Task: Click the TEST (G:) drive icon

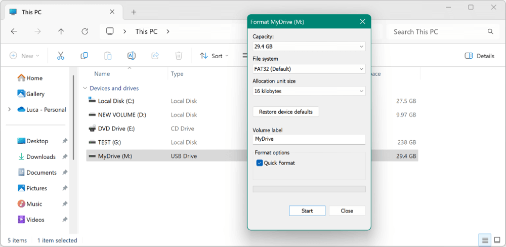Action: point(92,142)
